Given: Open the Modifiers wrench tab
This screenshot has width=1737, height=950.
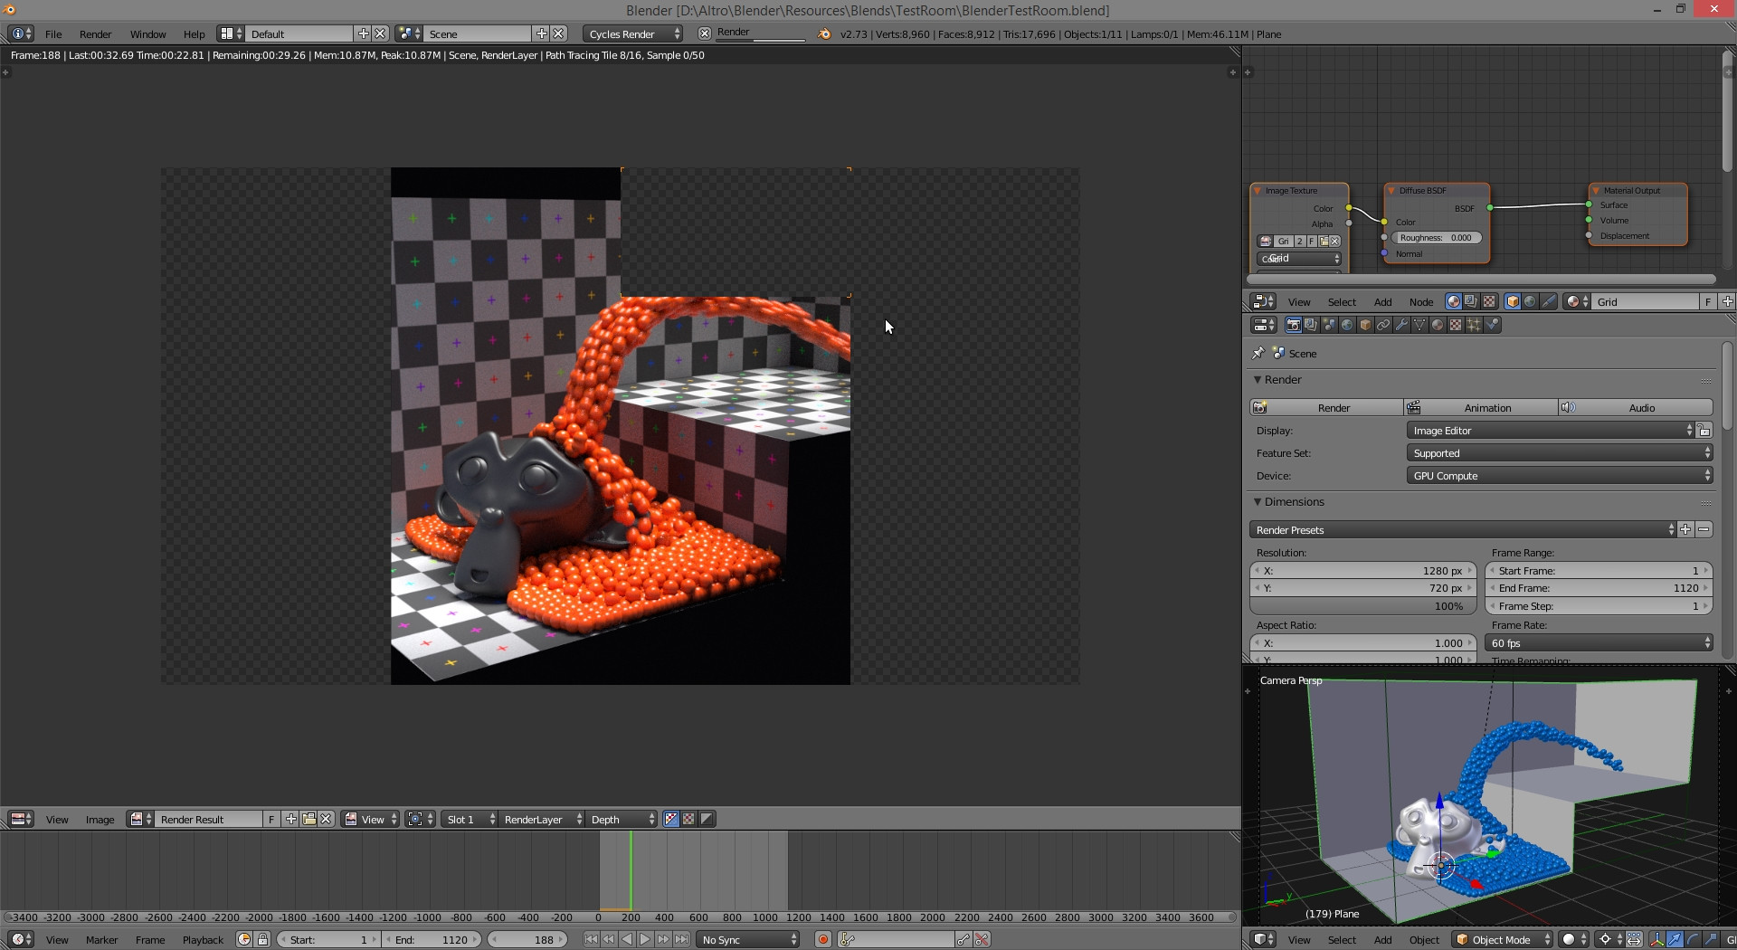Looking at the screenshot, I should 1402,326.
